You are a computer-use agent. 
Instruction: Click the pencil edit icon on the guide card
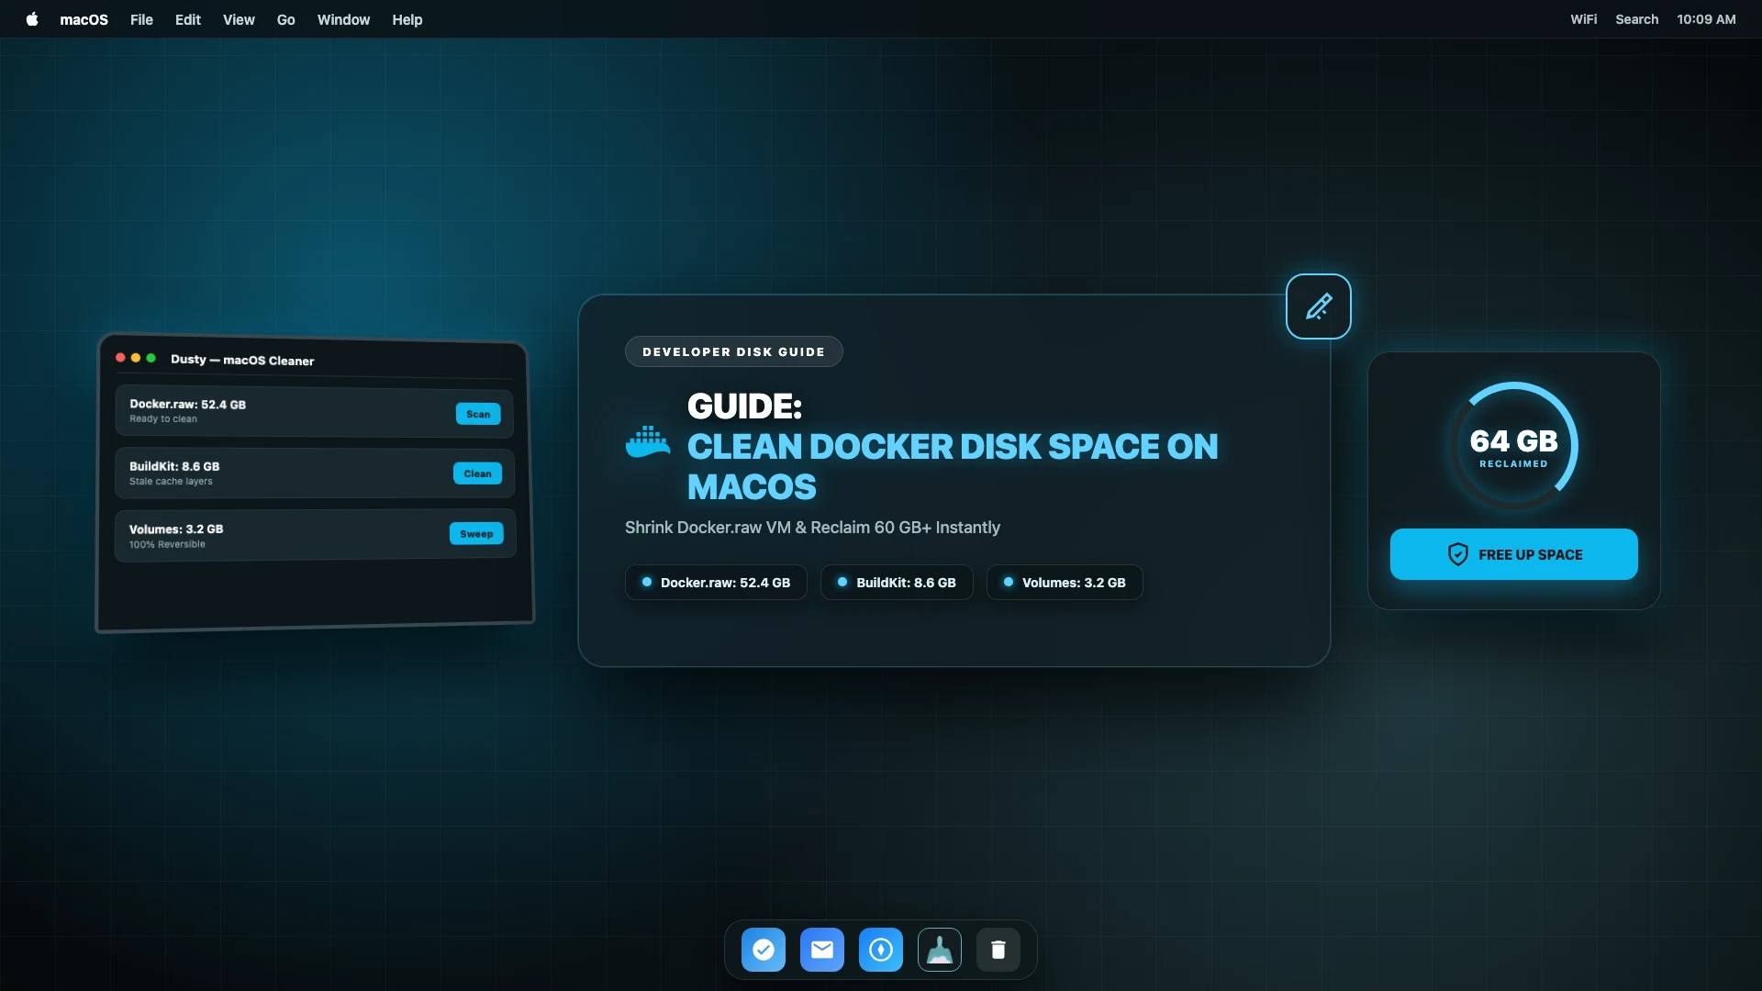[x=1318, y=306]
